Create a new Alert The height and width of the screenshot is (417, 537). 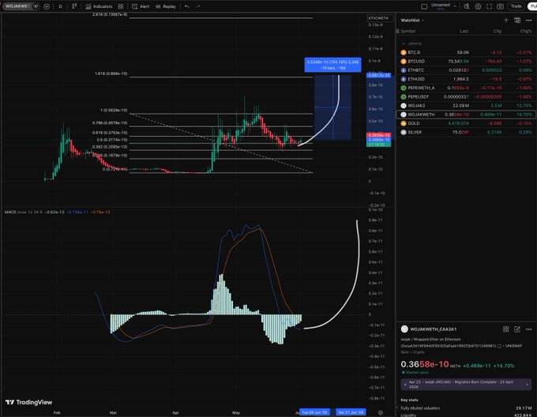[141, 6]
